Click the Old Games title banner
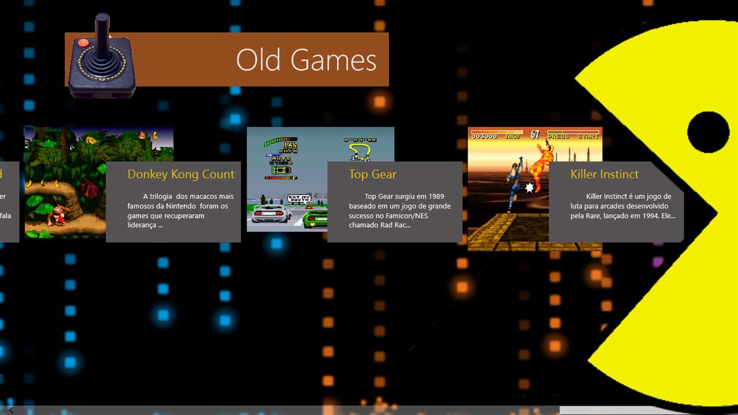738x415 pixels. point(227,59)
